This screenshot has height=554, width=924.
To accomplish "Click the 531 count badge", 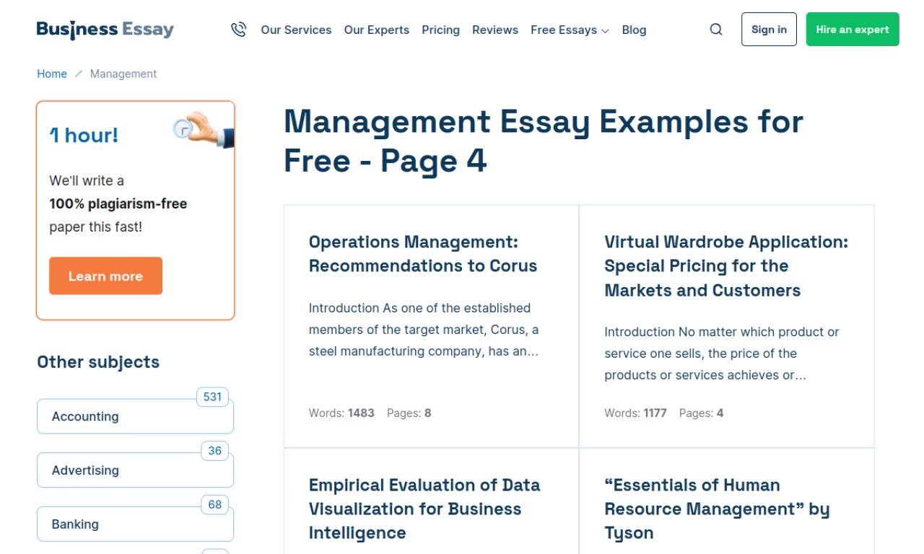I will (x=212, y=397).
